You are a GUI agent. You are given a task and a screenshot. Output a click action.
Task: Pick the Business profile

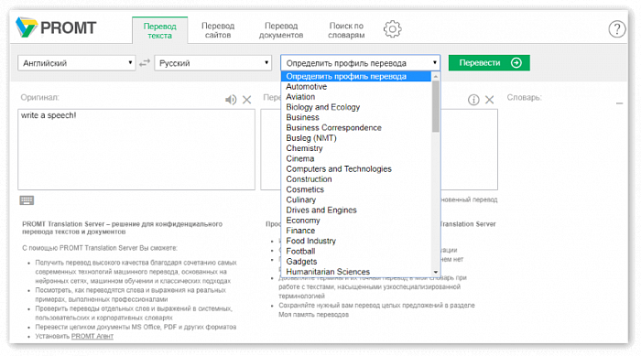(356, 117)
